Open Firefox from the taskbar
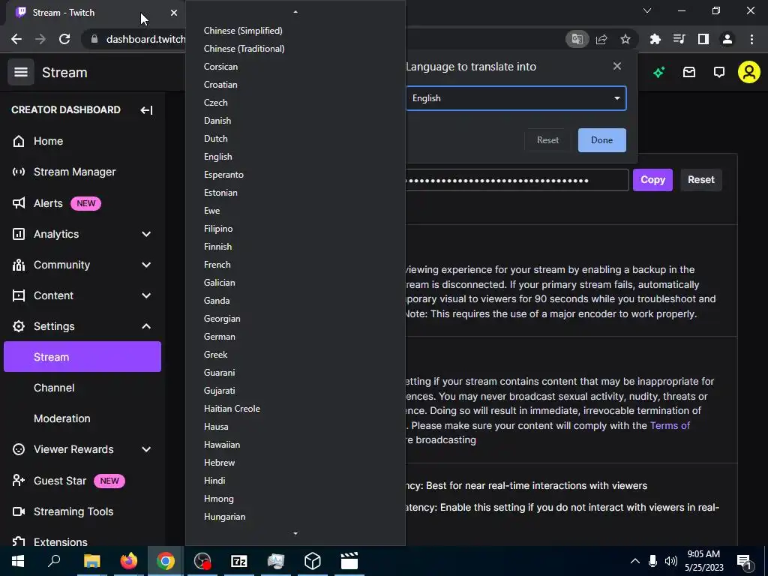Screen dimensions: 768x576 pos(129,561)
